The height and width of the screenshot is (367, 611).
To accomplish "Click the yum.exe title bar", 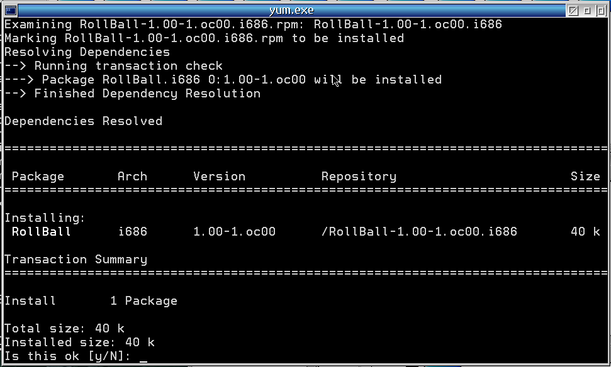I will coord(292,11).
